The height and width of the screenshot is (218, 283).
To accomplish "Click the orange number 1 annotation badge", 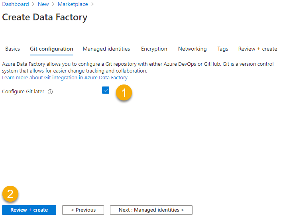I will (124, 93).
